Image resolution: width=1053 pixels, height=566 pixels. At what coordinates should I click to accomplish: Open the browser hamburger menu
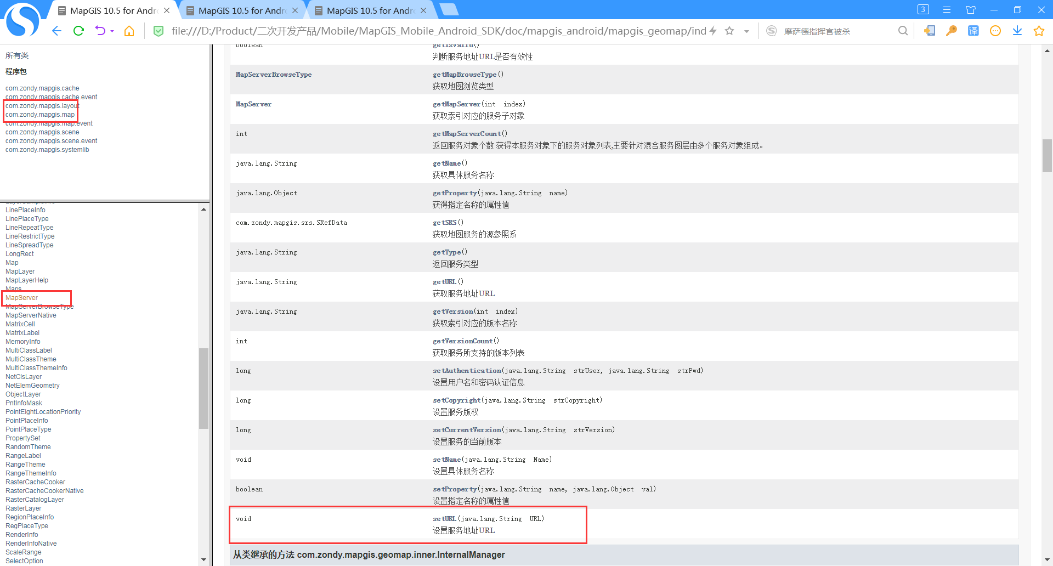pyautogui.click(x=947, y=10)
